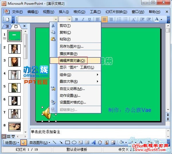Close the slide thumbnail pane
The image size is (172, 154).
[24, 26]
